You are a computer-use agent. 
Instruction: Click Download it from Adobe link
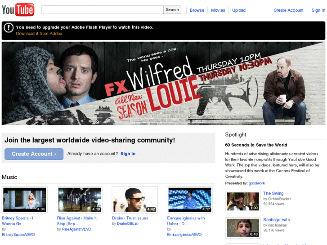point(40,34)
